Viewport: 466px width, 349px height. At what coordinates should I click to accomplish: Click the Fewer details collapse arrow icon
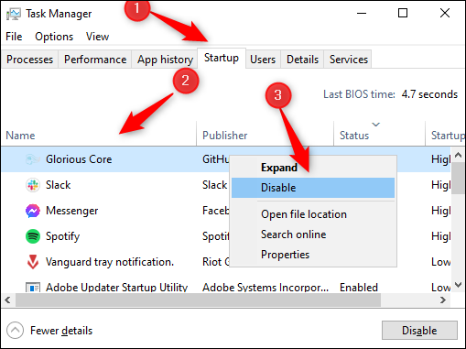tap(15, 331)
